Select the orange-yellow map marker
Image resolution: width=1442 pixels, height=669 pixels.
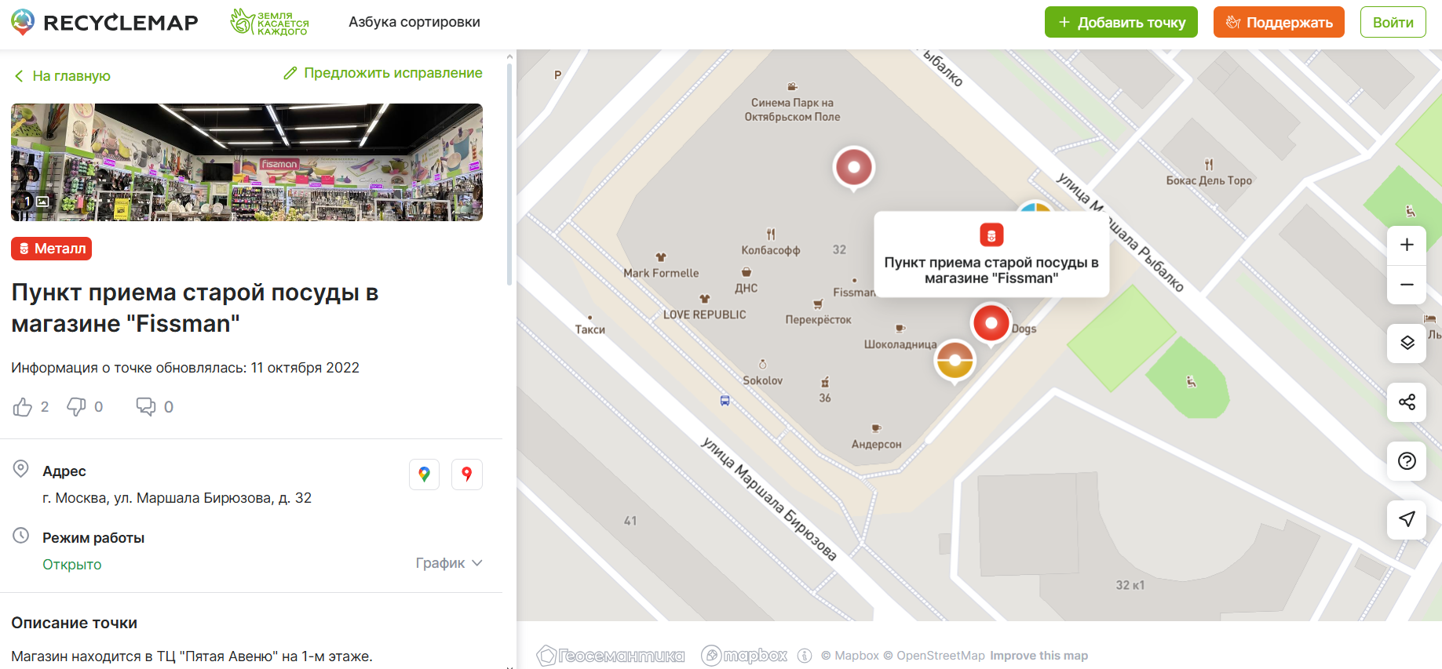pyautogui.click(x=955, y=361)
